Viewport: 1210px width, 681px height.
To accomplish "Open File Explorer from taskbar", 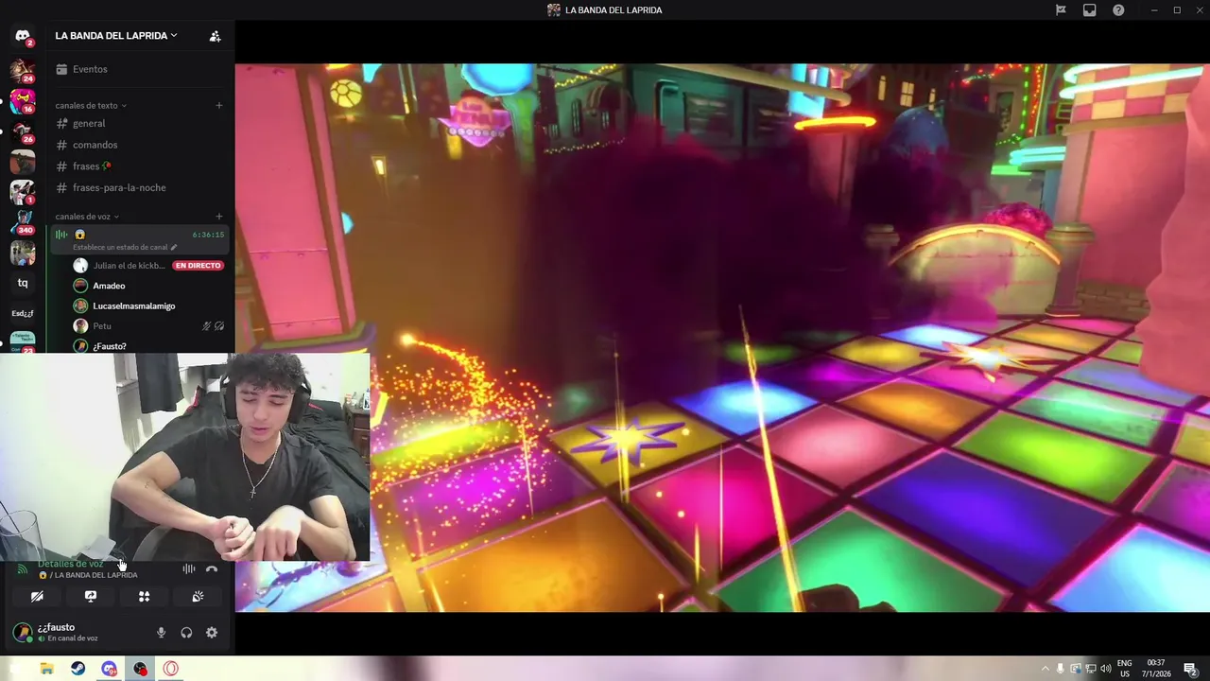I will coord(46,669).
